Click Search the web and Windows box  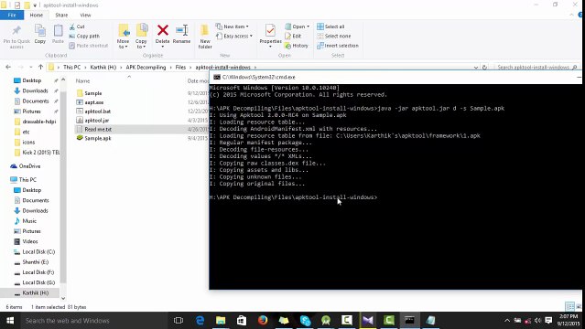(x=93, y=321)
